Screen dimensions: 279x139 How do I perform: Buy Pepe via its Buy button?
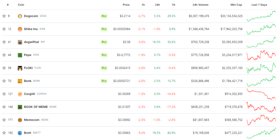[104, 55]
